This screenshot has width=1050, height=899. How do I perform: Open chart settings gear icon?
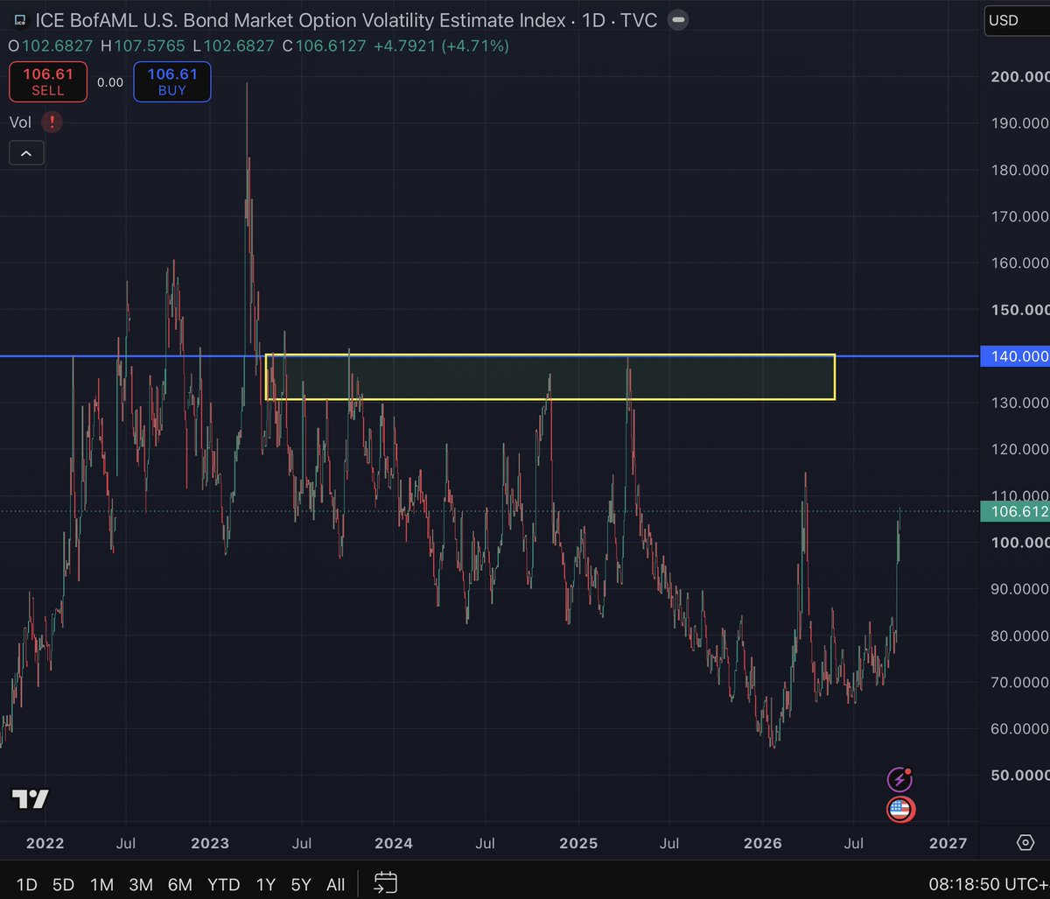point(1025,842)
